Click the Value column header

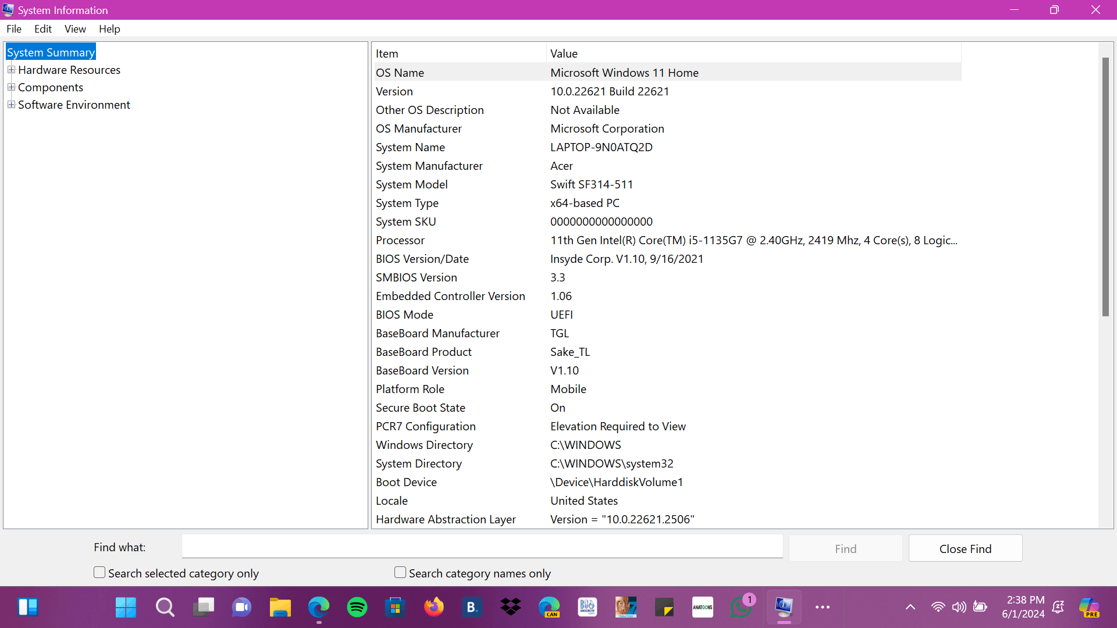tap(754, 53)
